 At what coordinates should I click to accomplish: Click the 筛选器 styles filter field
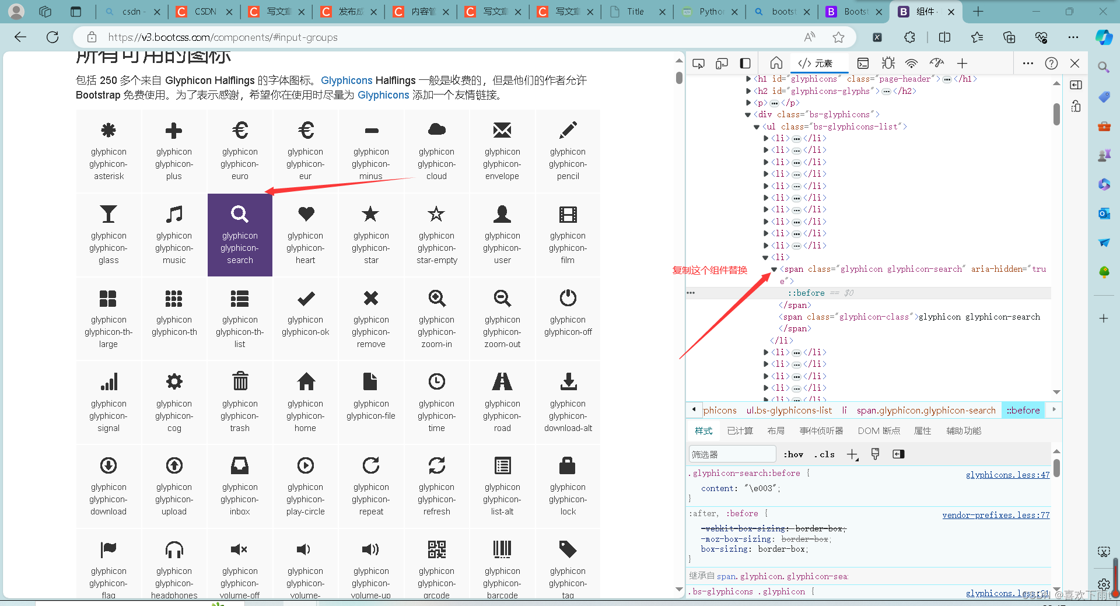coord(732,454)
